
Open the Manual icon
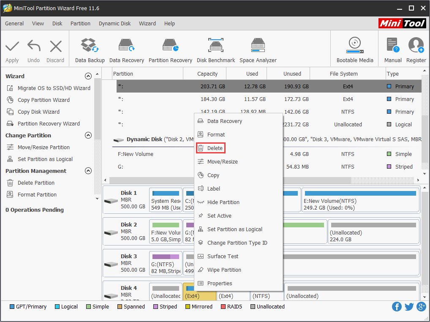click(x=393, y=45)
